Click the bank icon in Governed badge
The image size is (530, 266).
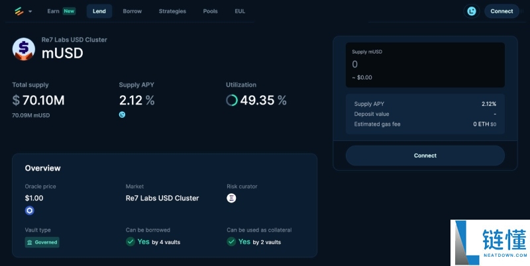(29, 242)
